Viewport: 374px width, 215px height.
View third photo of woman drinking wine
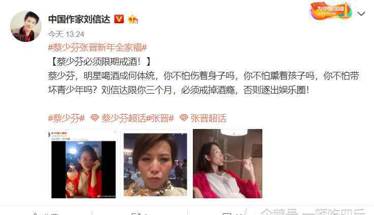[227, 164]
